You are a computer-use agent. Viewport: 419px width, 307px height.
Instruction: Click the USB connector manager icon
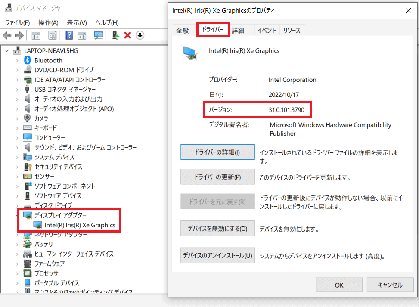point(27,89)
